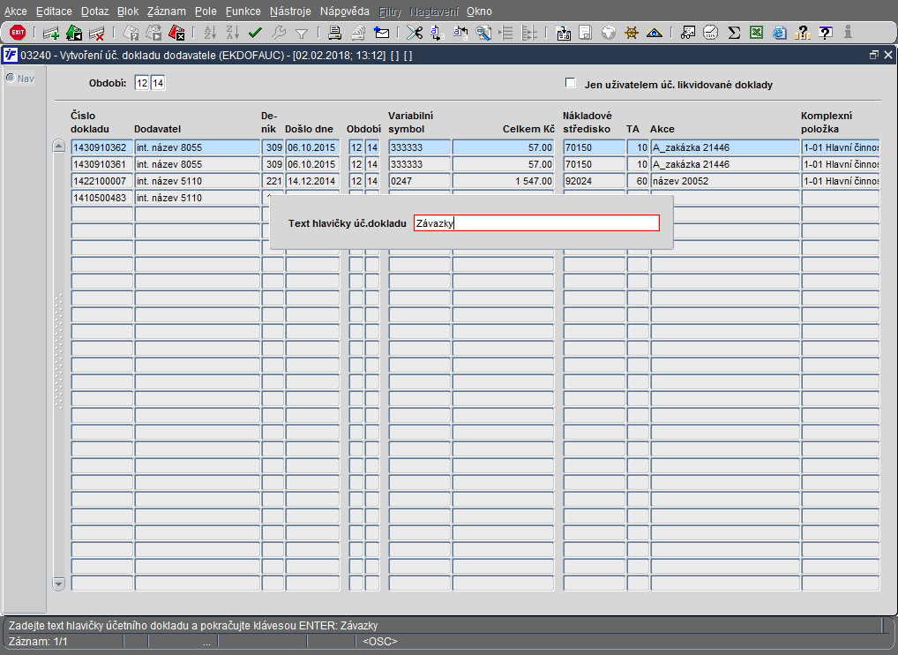Click the ship wheel icon
Viewport: 898px width, 655px height.
tap(631, 34)
